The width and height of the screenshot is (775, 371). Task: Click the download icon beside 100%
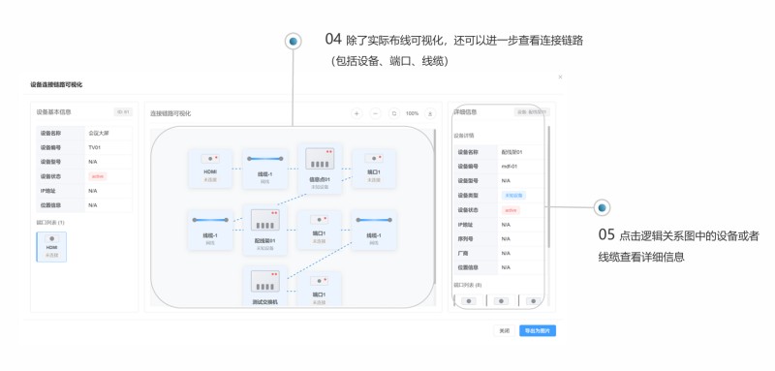[x=430, y=113]
